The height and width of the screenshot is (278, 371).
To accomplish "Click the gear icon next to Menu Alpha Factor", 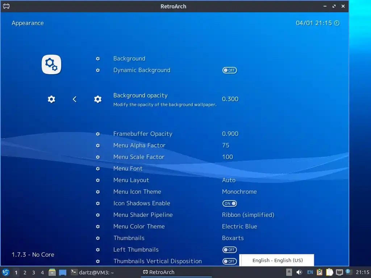I will (98, 146).
